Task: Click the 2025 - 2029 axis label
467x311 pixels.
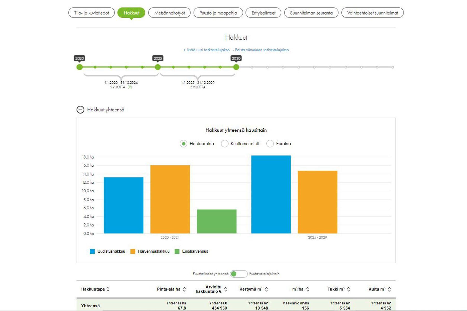Action: click(318, 237)
